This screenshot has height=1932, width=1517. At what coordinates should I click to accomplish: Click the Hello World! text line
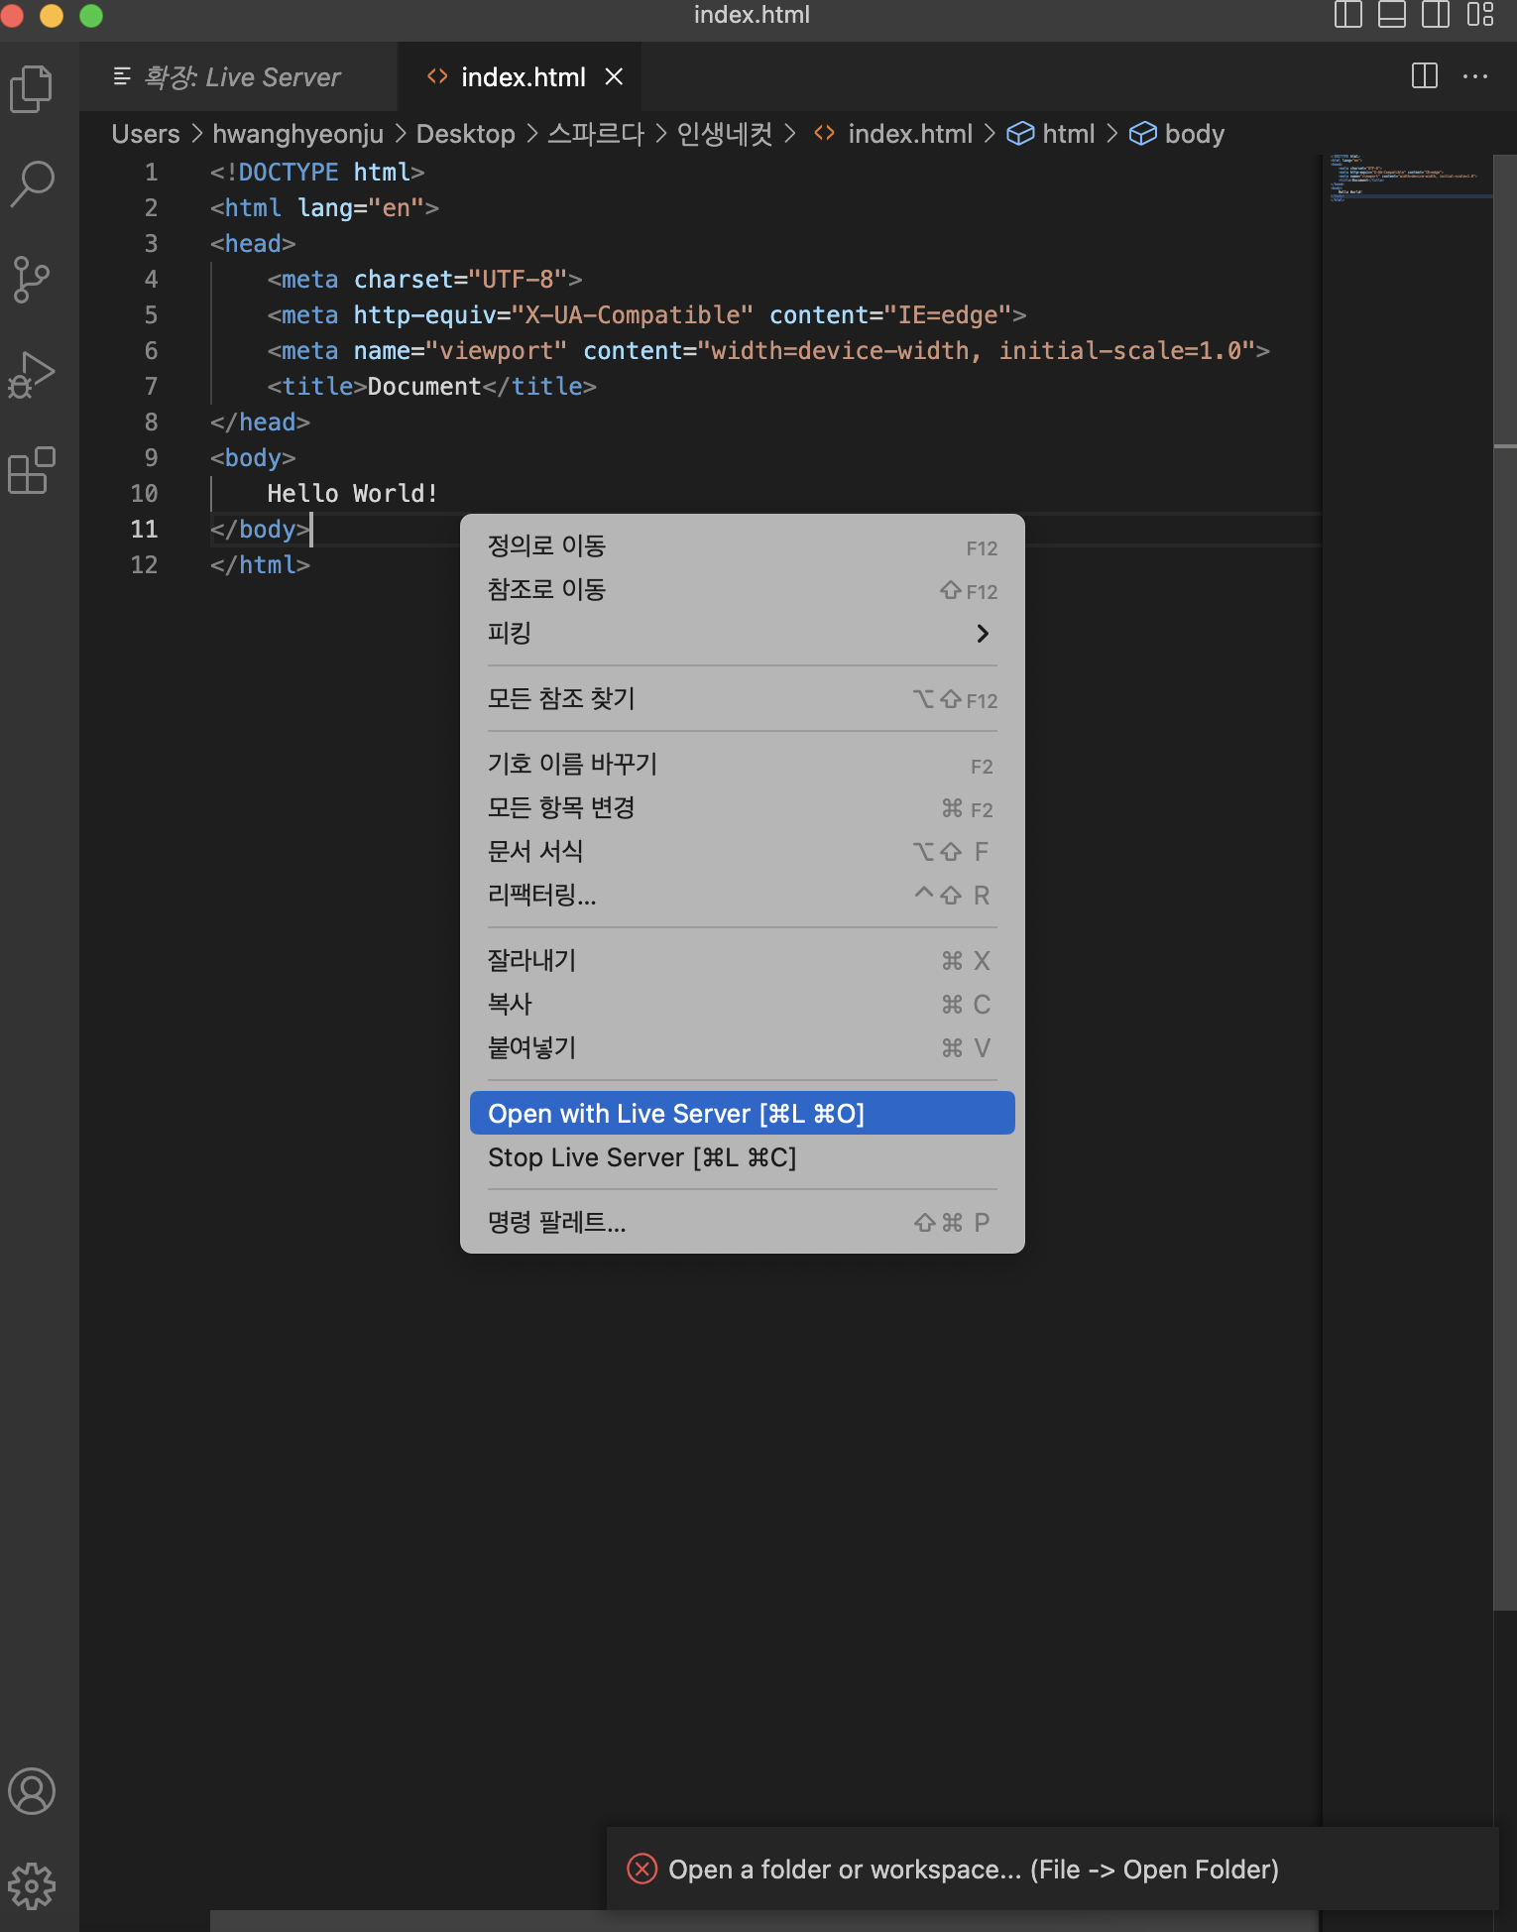(x=352, y=494)
